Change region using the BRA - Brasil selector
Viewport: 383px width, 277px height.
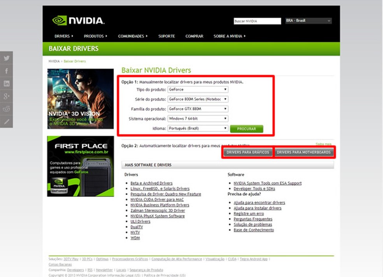coord(308,20)
